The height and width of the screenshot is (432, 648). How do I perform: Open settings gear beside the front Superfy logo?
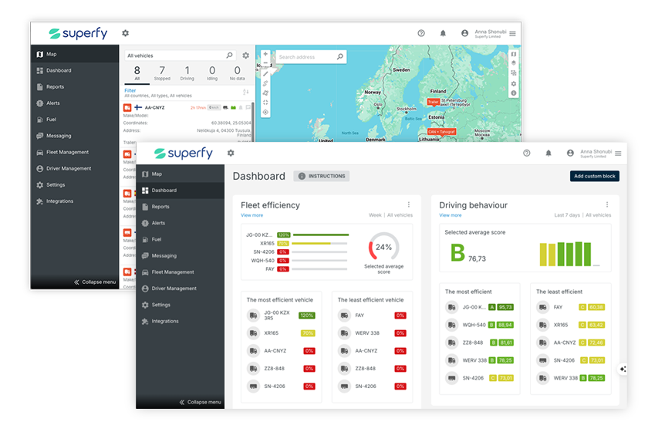pyautogui.click(x=230, y=153)
